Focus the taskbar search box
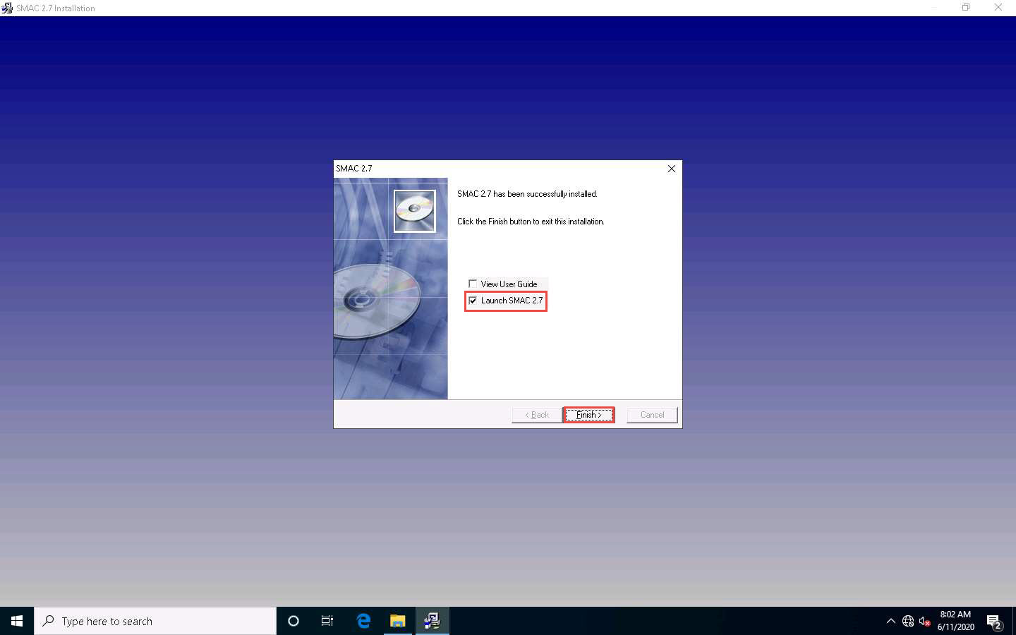 pyautogui.click(x=155, y=621)
